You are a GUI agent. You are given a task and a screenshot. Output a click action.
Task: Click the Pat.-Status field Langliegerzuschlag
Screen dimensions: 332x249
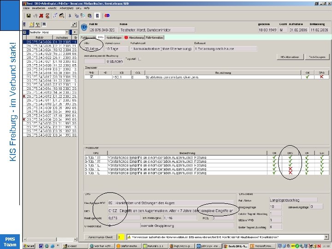tap(293, 200)
